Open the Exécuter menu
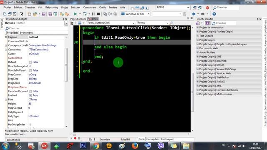 tap(76, 7)
